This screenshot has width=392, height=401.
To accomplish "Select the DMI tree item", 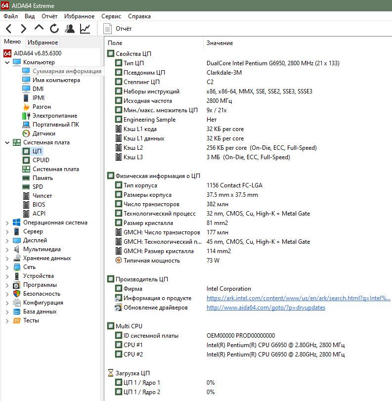I will pos(38,89).
